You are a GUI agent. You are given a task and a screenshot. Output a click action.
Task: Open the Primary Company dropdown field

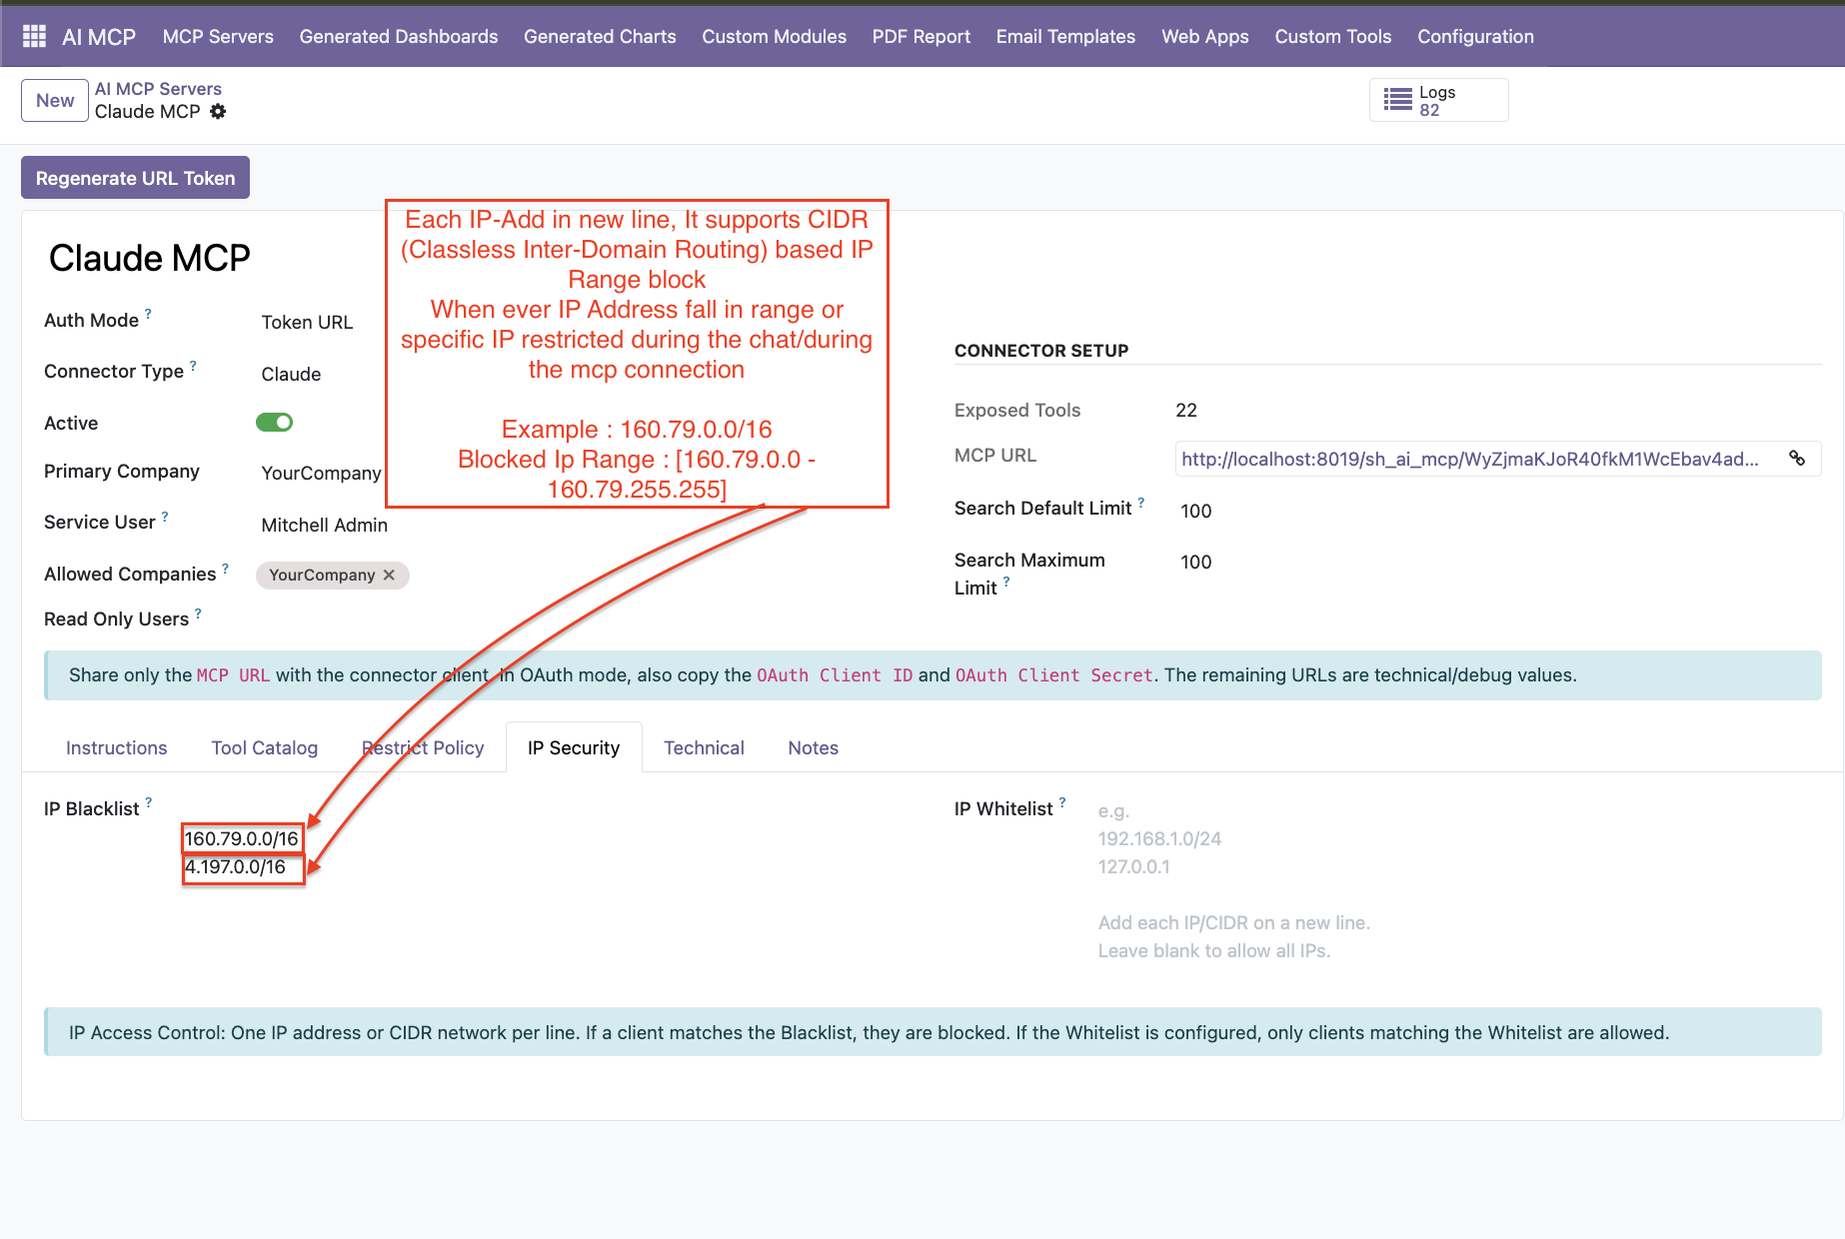[x=321, y=474]
